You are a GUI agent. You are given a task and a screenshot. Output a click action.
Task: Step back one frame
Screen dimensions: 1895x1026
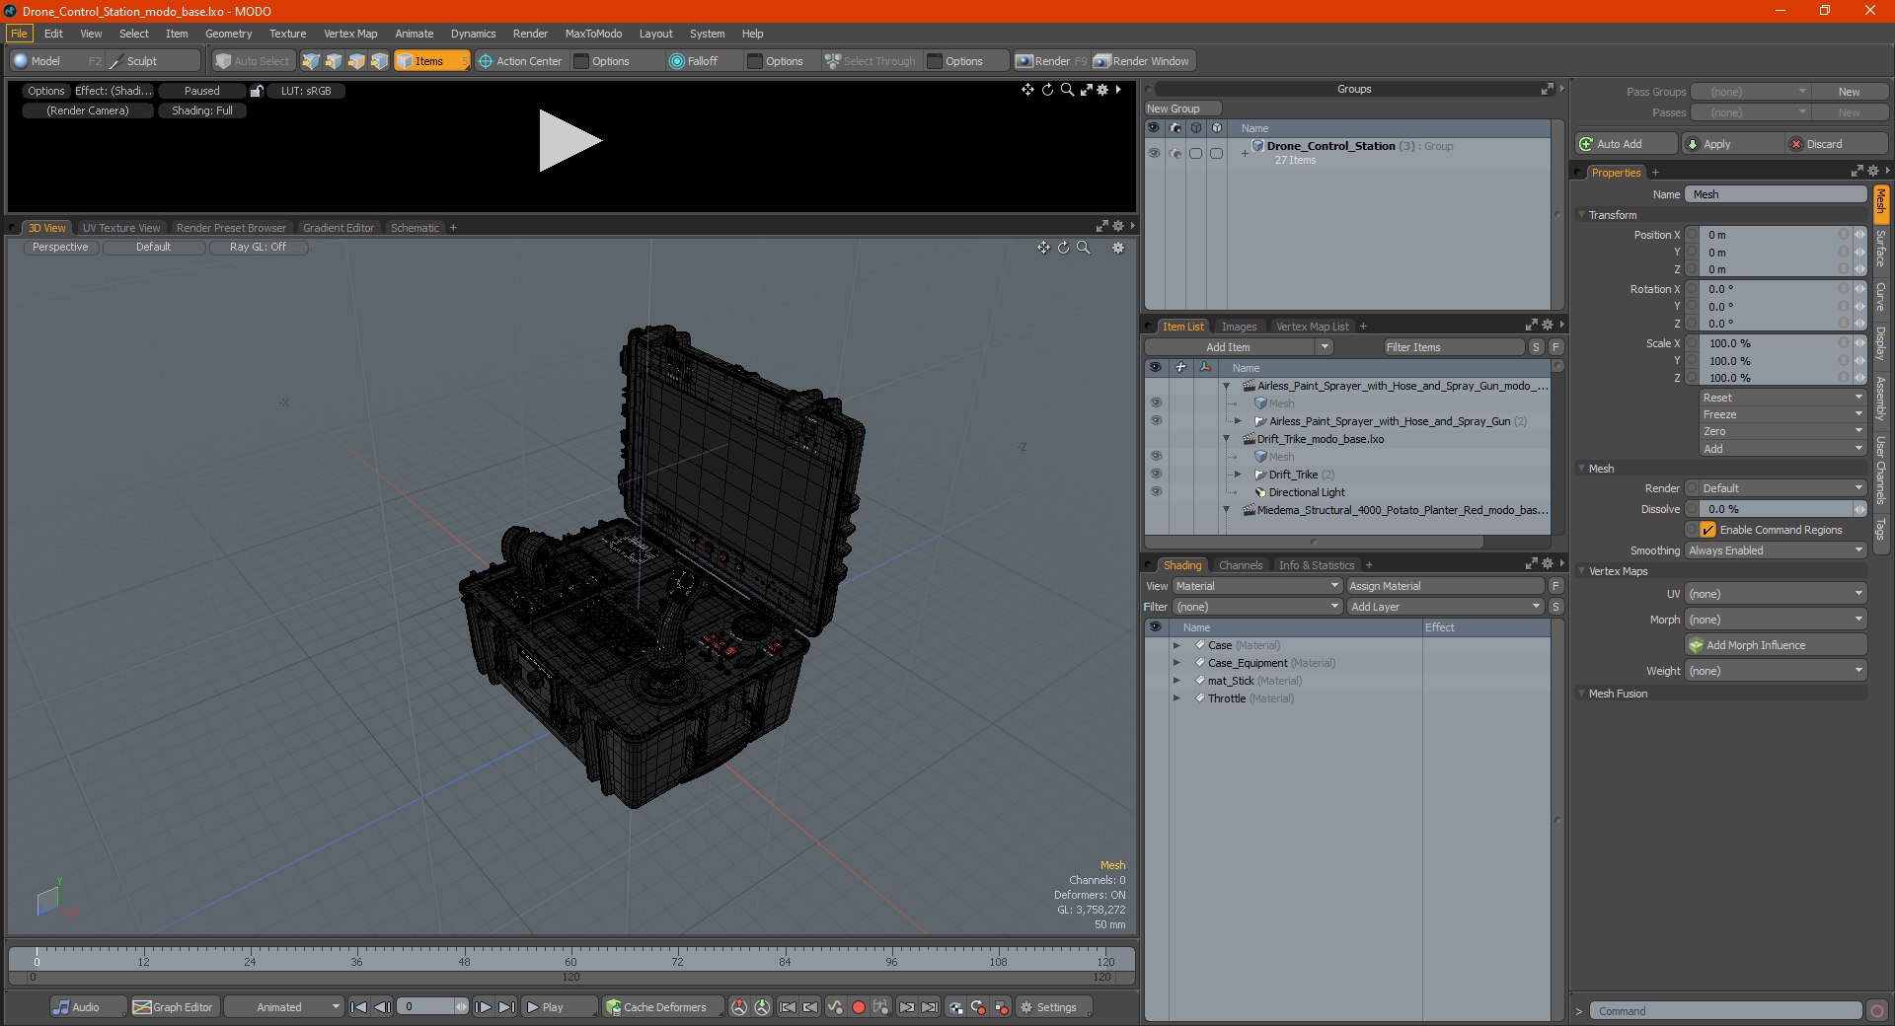(x=383, y=1007)
